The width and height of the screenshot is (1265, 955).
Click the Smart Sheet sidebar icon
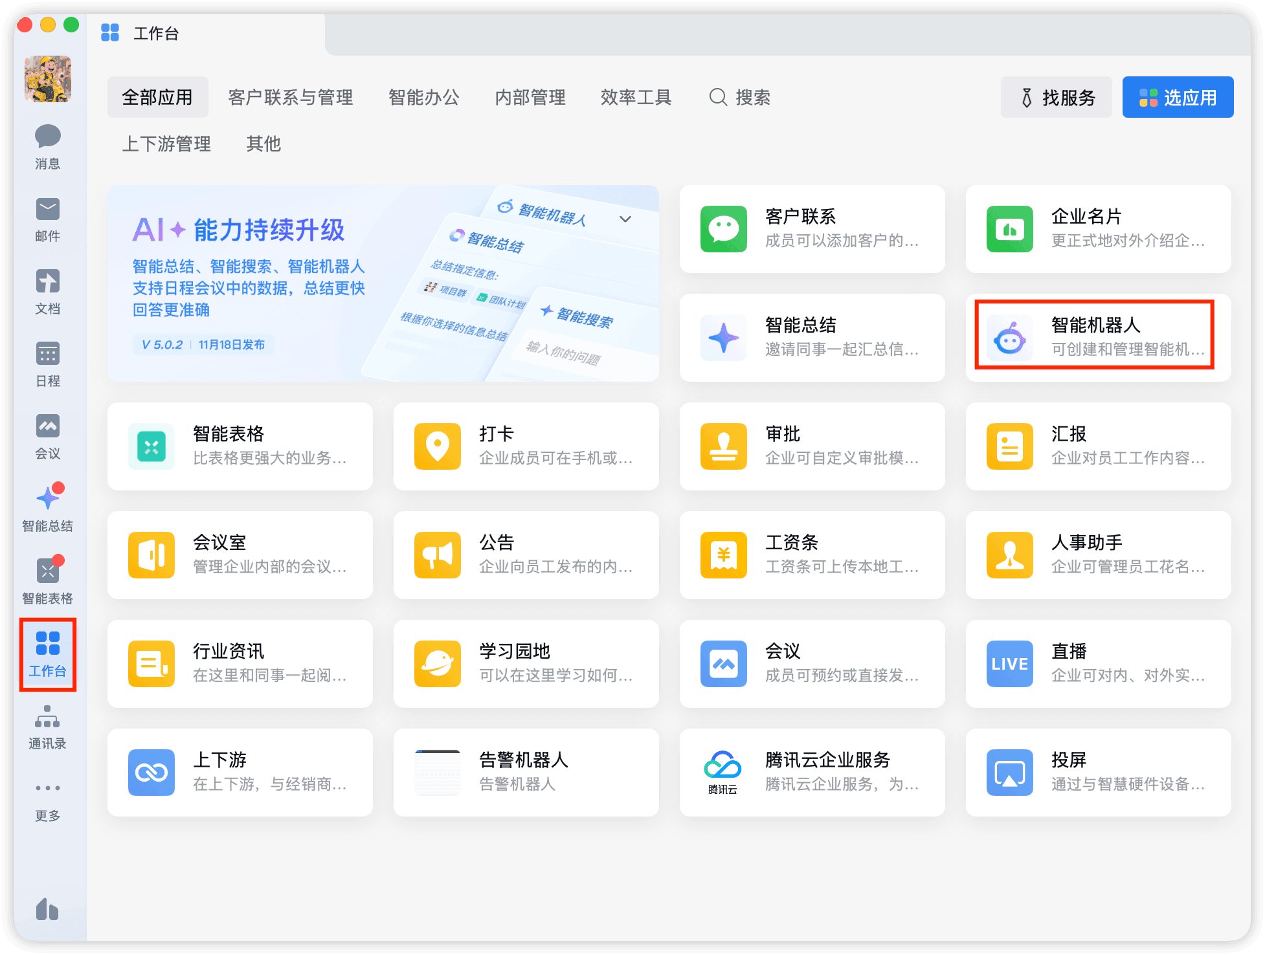pyautogui.click(x=47, y=581)
